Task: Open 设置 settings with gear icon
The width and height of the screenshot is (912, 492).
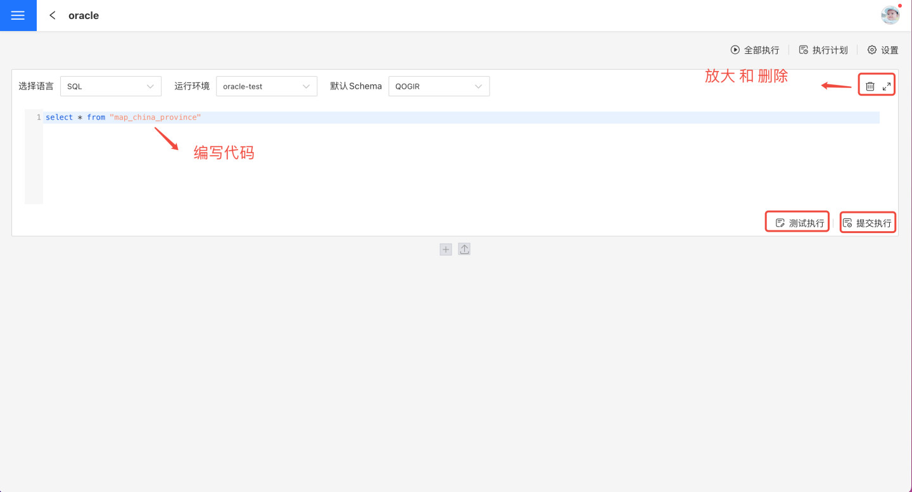Action: click(883, 50)
